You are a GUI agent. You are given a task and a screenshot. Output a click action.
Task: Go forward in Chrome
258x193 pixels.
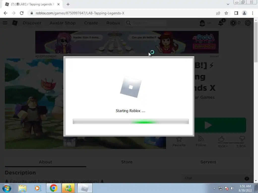coord(14,13)
